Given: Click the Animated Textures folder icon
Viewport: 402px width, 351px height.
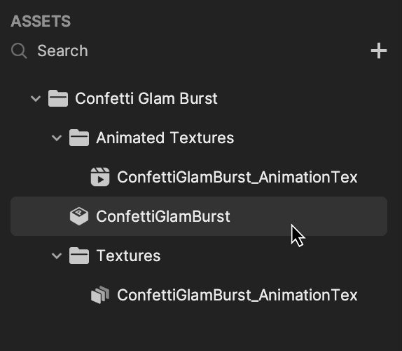Looking at the screenshot, I should point(79,138).
